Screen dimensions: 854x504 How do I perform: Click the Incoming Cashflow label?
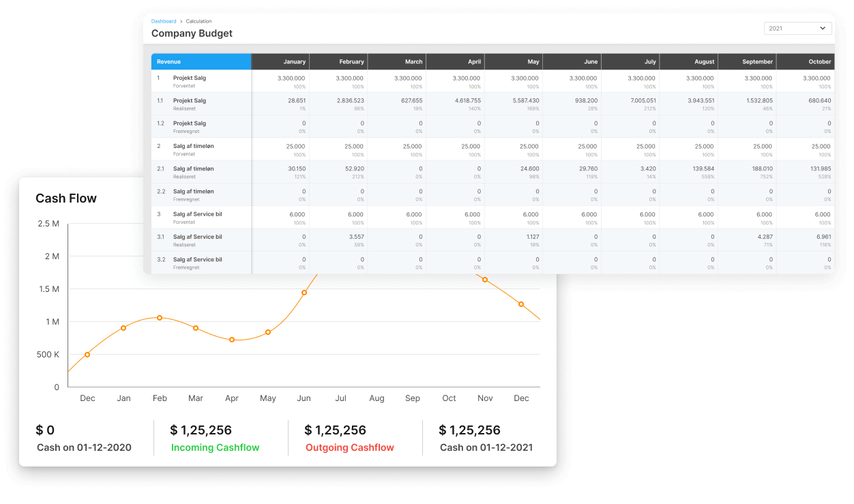(215, 448)
